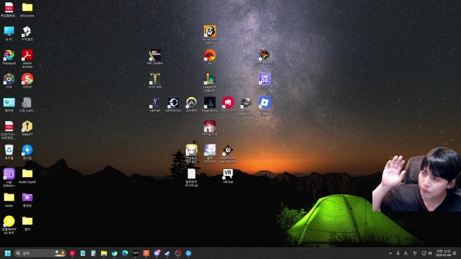Screen dimensions: 461x259
Task: Click the volume speaker icon in tray
Action: (x=430, y=253)
